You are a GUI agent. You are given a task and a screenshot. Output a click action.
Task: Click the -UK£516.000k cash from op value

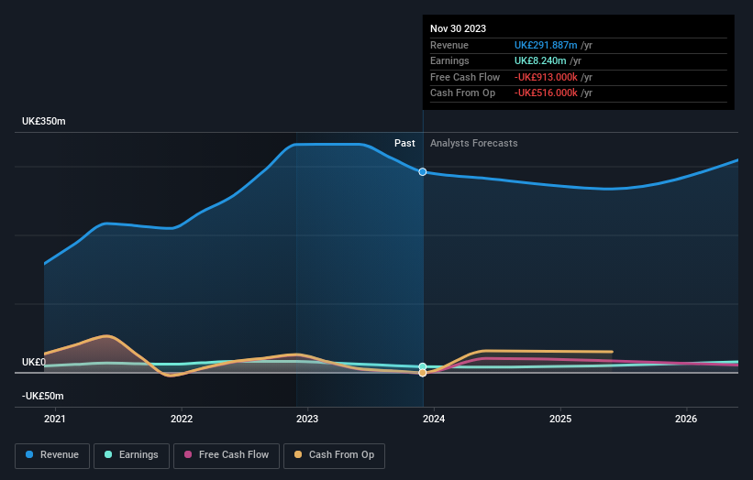(x=546, y=93)
